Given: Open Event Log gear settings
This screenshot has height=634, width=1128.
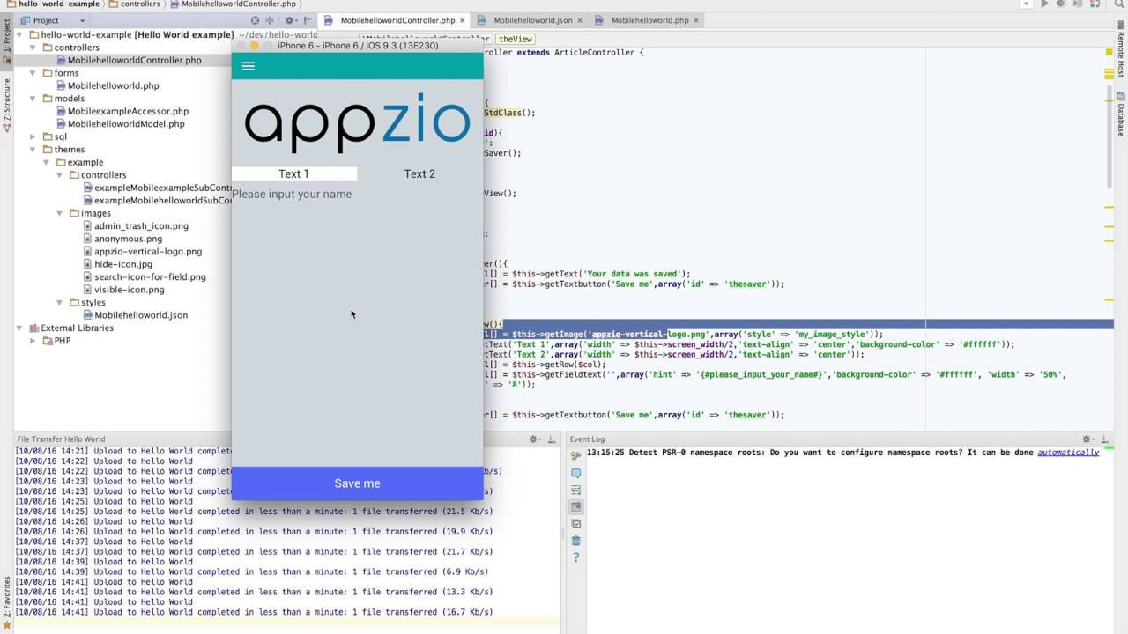Looking at the screenshot, I should coord(1087,439).
